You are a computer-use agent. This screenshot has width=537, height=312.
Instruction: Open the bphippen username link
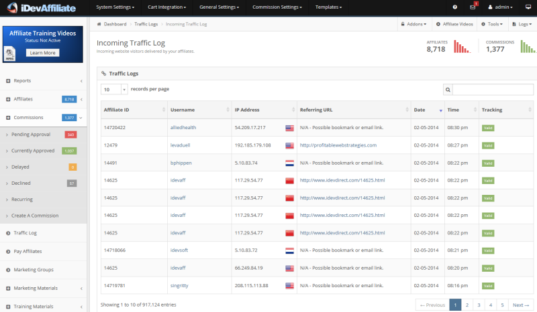(x=181, y=163)
